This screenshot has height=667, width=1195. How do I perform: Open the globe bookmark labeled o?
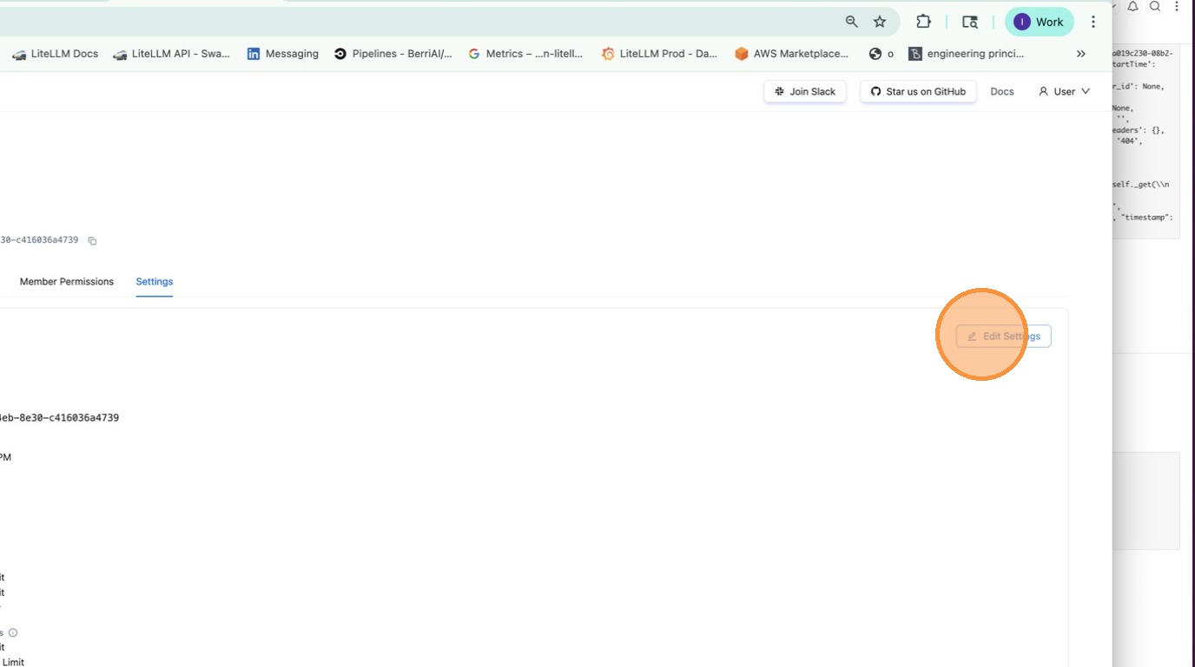881,54
